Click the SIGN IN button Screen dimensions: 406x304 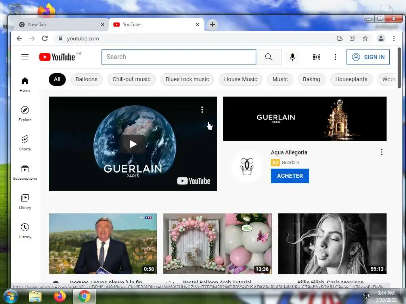click(x=368, y=57)
